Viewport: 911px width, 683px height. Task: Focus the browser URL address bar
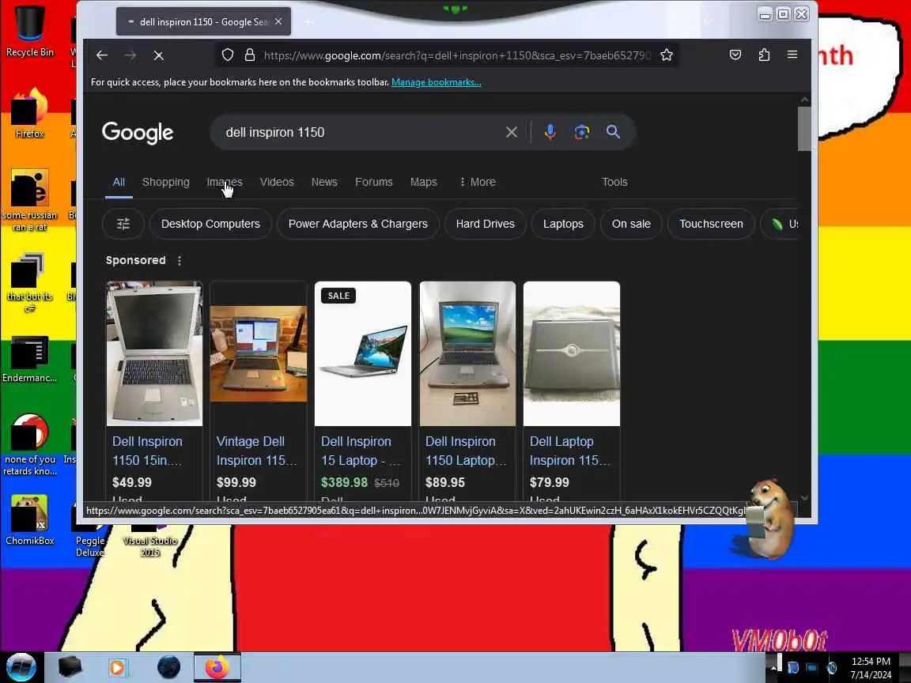pyautogui.click(x=456, y=55)
